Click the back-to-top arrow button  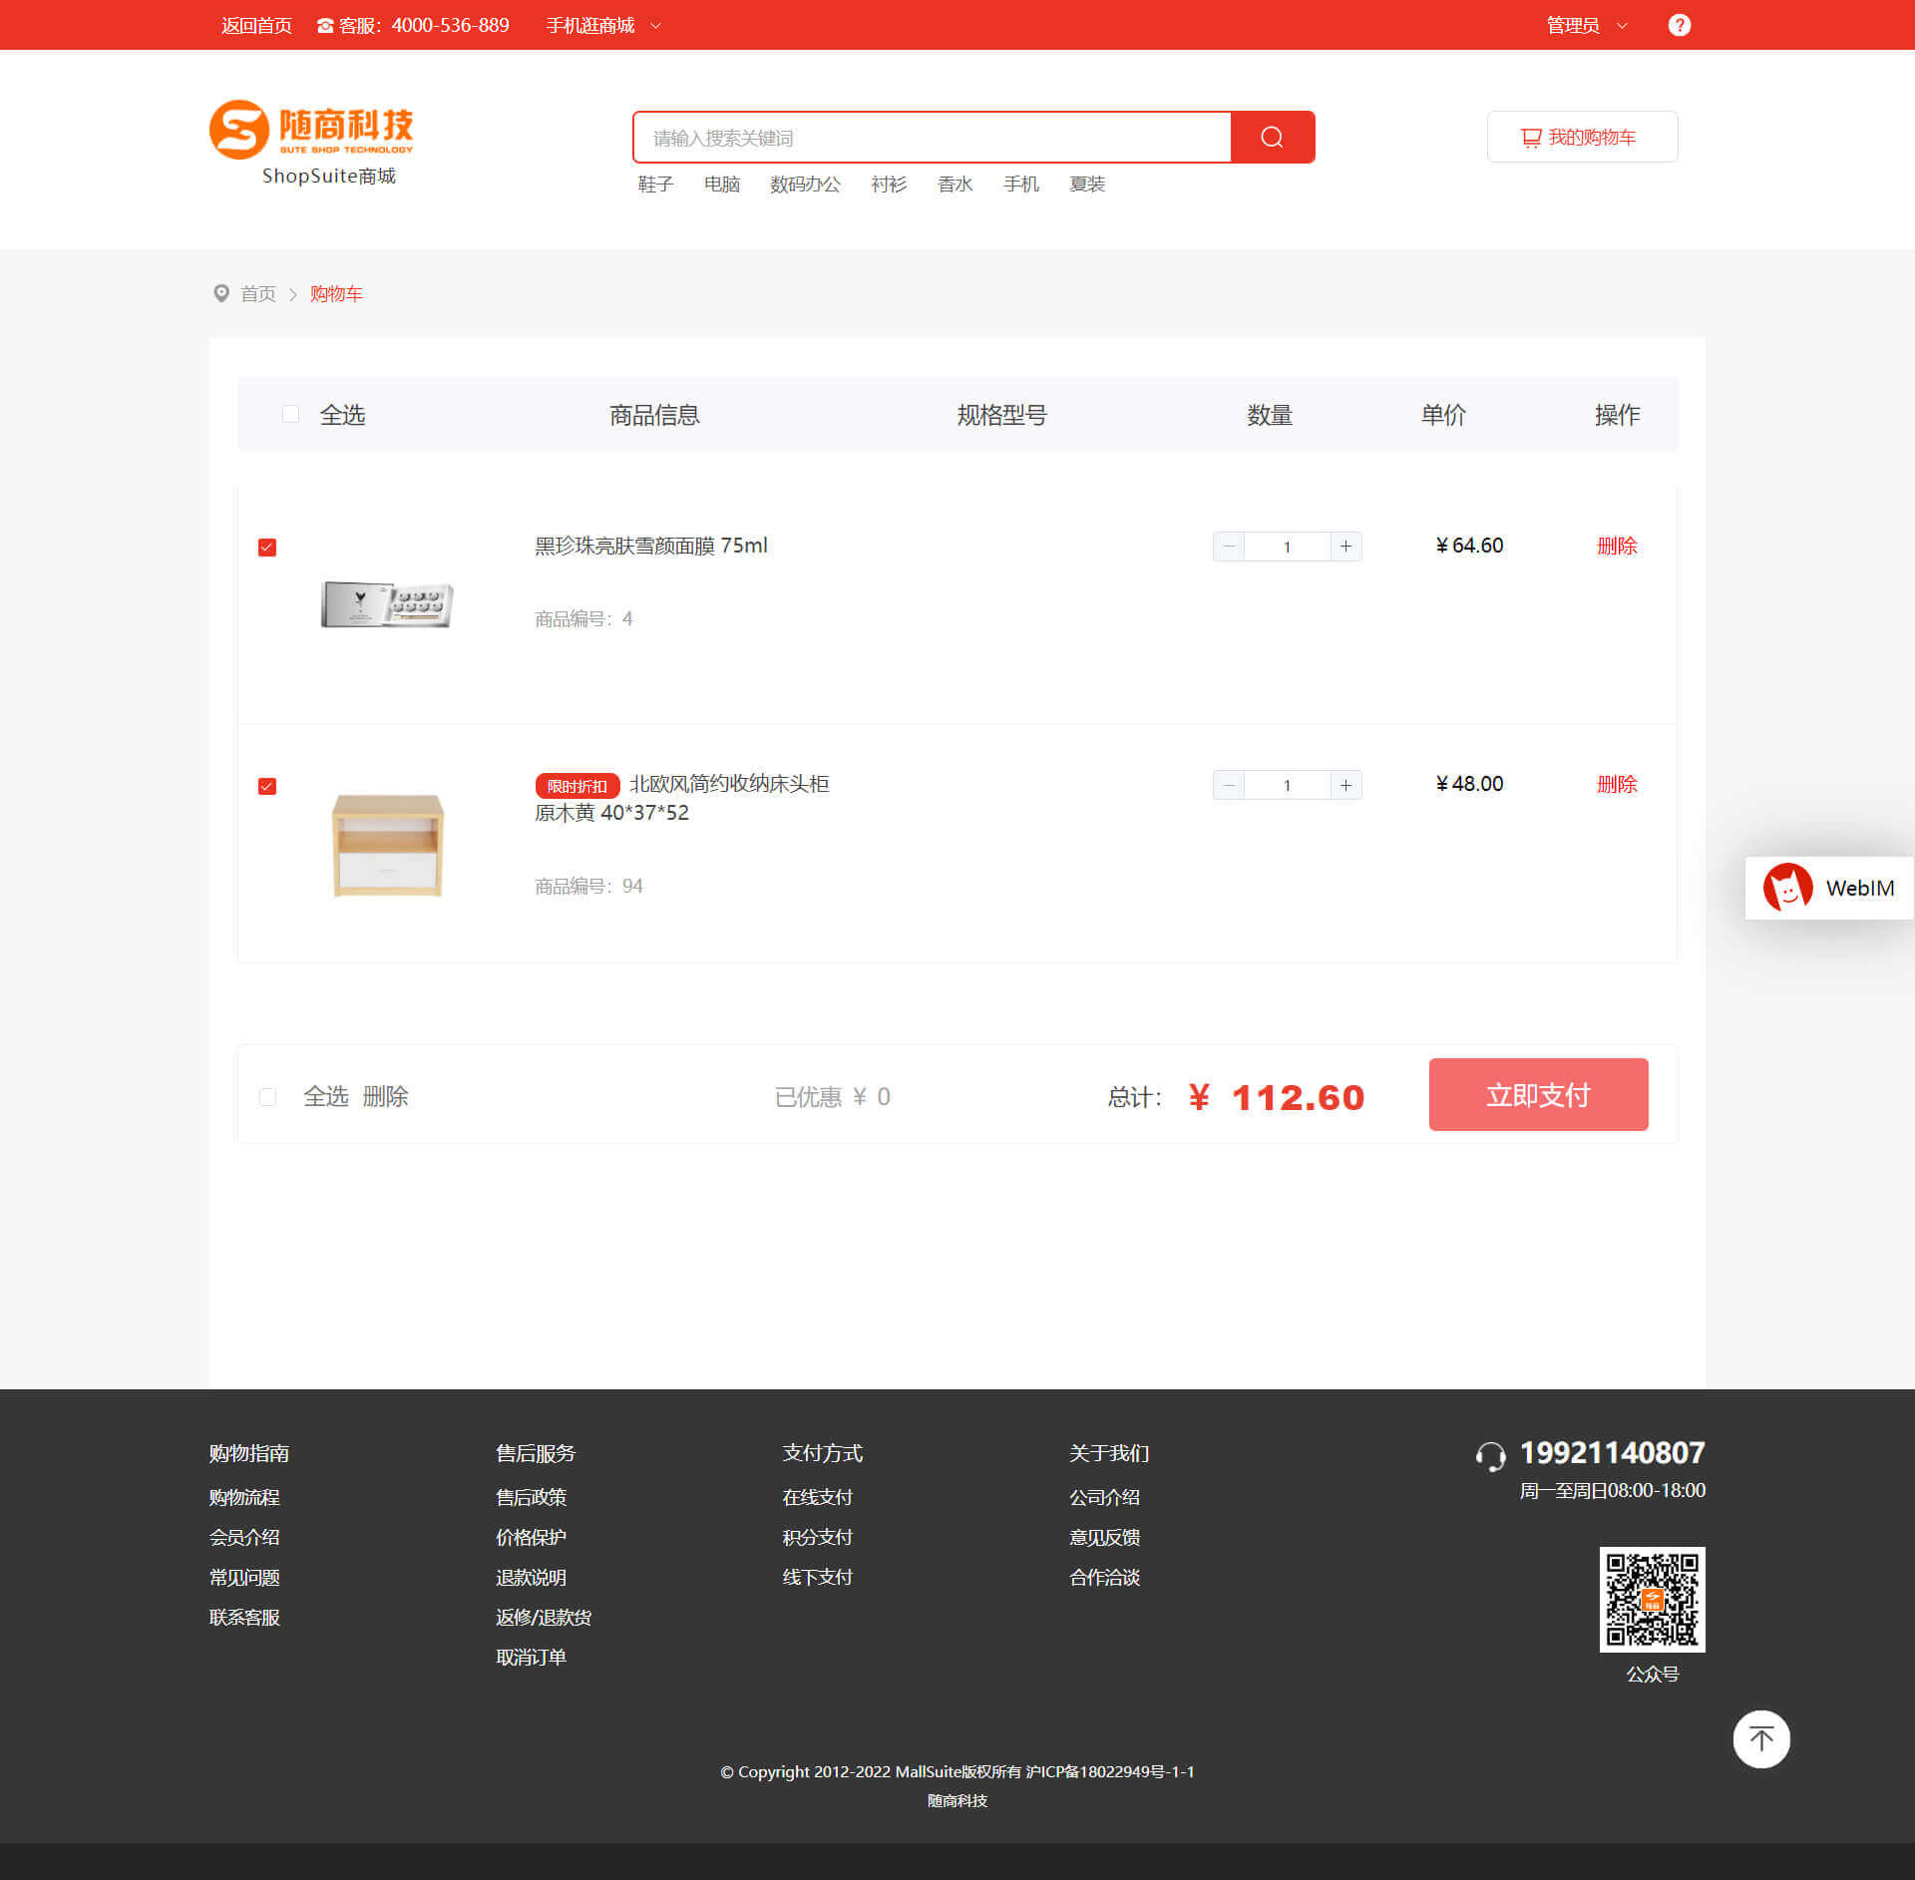[1760, 1739]
